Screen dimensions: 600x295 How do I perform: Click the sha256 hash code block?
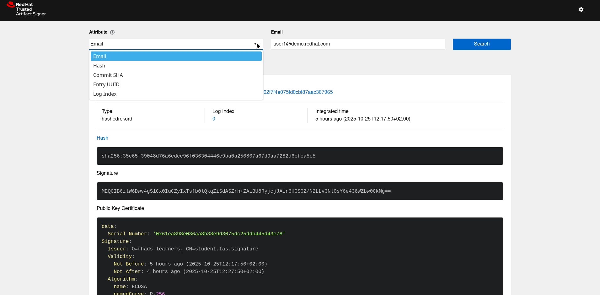tap(299, 156)
